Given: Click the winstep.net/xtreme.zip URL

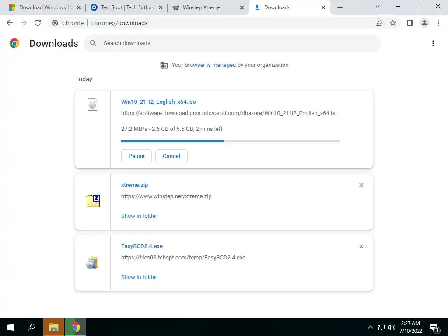Looking at the screenshot, I should click(x=166, y=196).
